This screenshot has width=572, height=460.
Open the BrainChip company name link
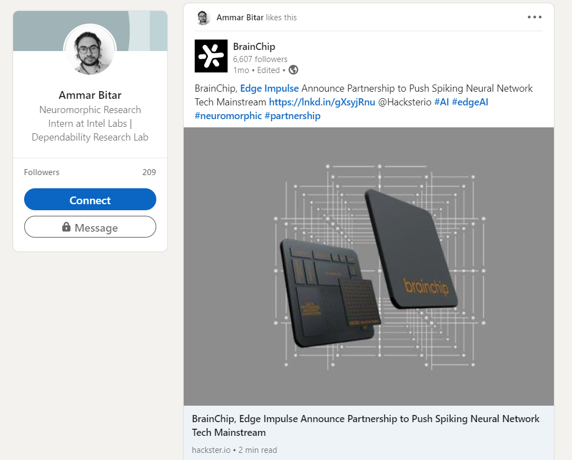coord(254,47)
